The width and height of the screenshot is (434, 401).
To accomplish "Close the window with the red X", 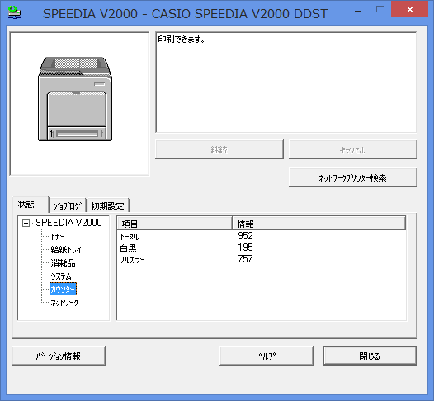I will pyautogui.click(x=409, y=9).
